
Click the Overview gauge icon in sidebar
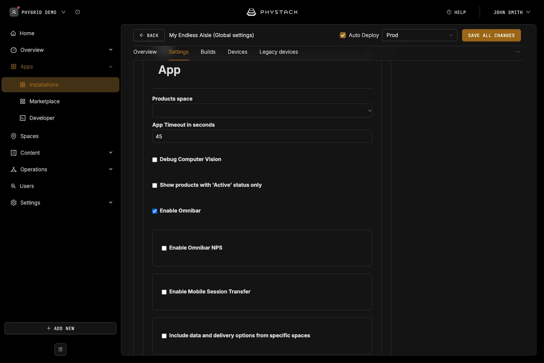click(x=14, y=50)
